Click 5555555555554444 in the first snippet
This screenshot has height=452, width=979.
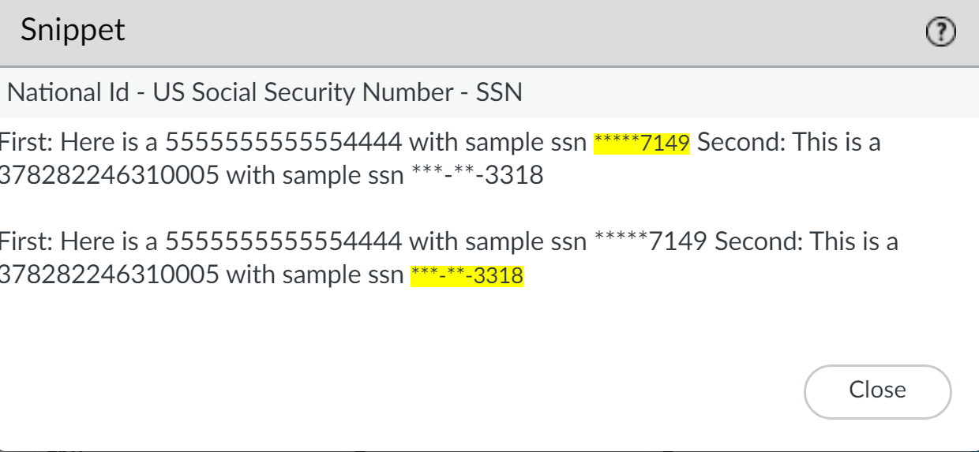[x=283, y=144]
